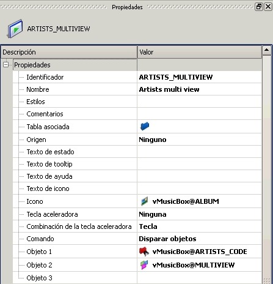Click the empty Objeto 3 value field

[200, 278]
